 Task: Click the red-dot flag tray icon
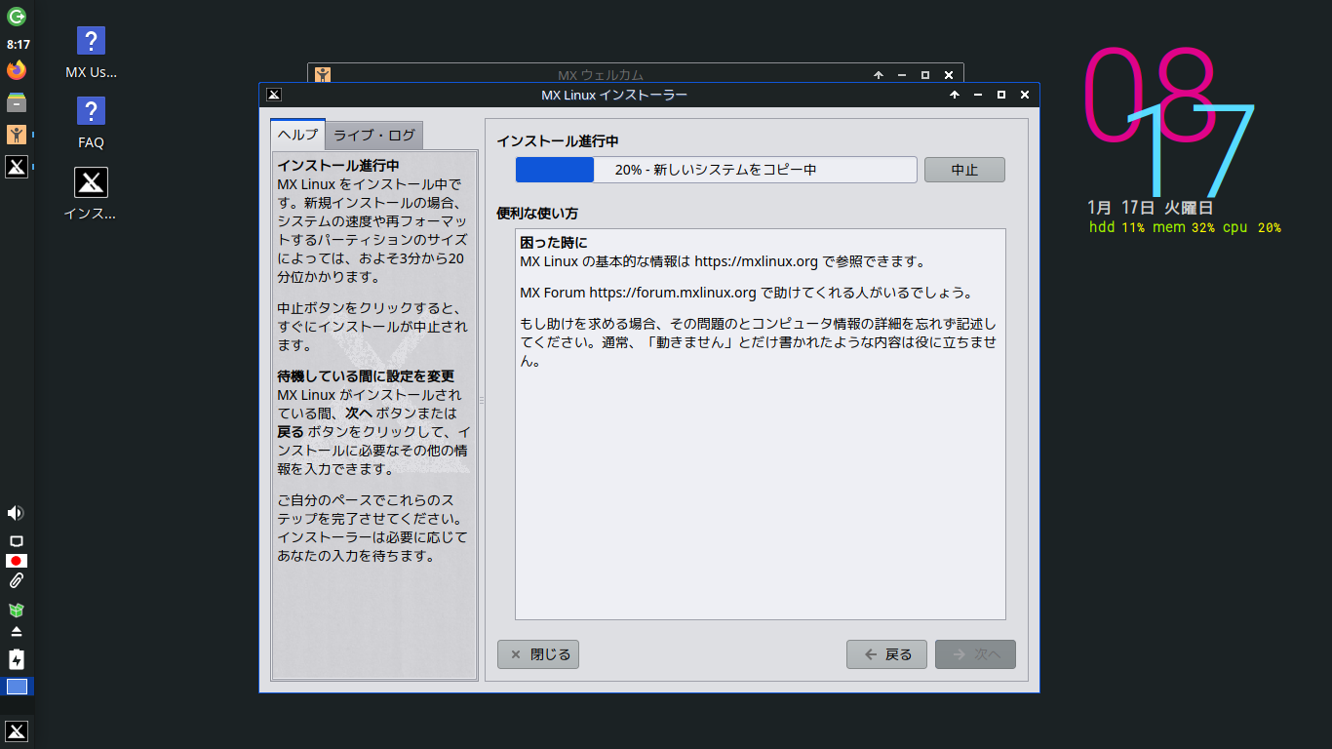pos(16,561)
